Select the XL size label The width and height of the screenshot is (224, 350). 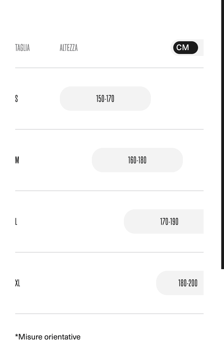click(18, 283)
